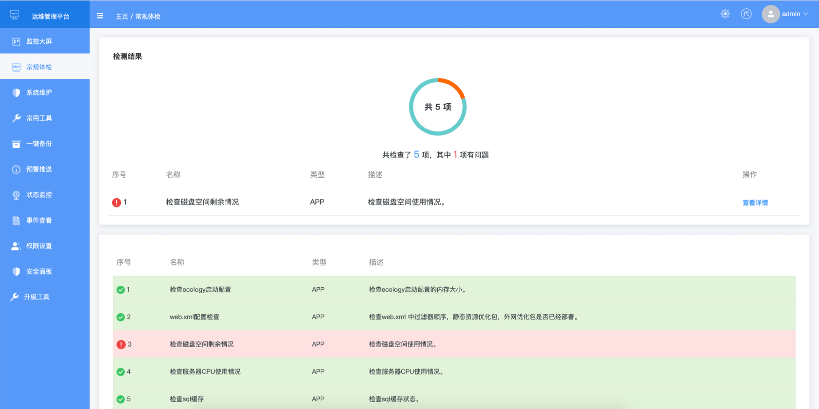Click the 常用工具 wrench icon
Screen dimensions: 819x409
(x=16, y=118)
